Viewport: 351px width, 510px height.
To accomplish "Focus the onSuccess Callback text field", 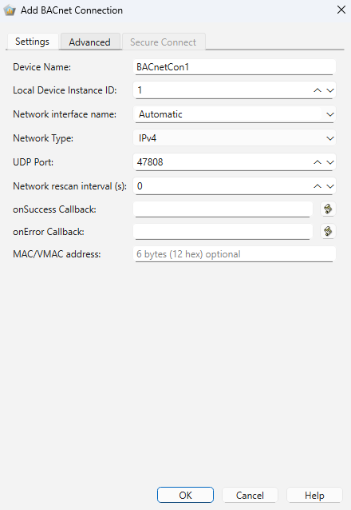I will click(223, 209).
